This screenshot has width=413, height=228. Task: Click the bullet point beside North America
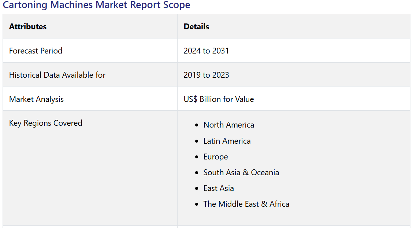tap(197, 125)
